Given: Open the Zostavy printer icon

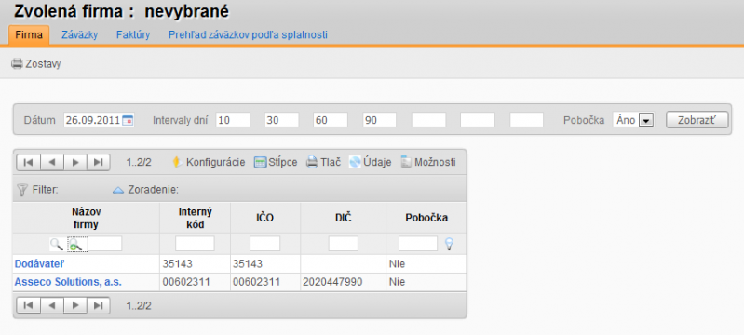Looking at the screenshot, I should (17, 63).
